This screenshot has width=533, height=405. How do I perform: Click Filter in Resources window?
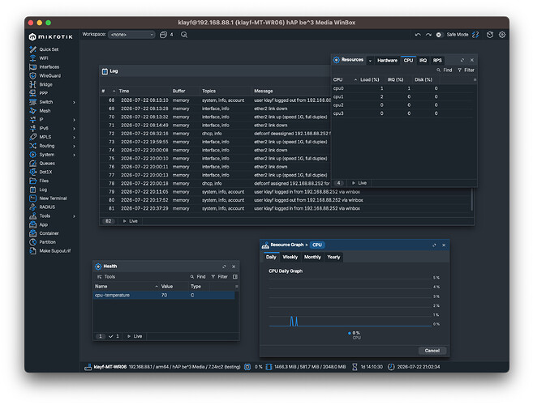(x=466, y=70)
